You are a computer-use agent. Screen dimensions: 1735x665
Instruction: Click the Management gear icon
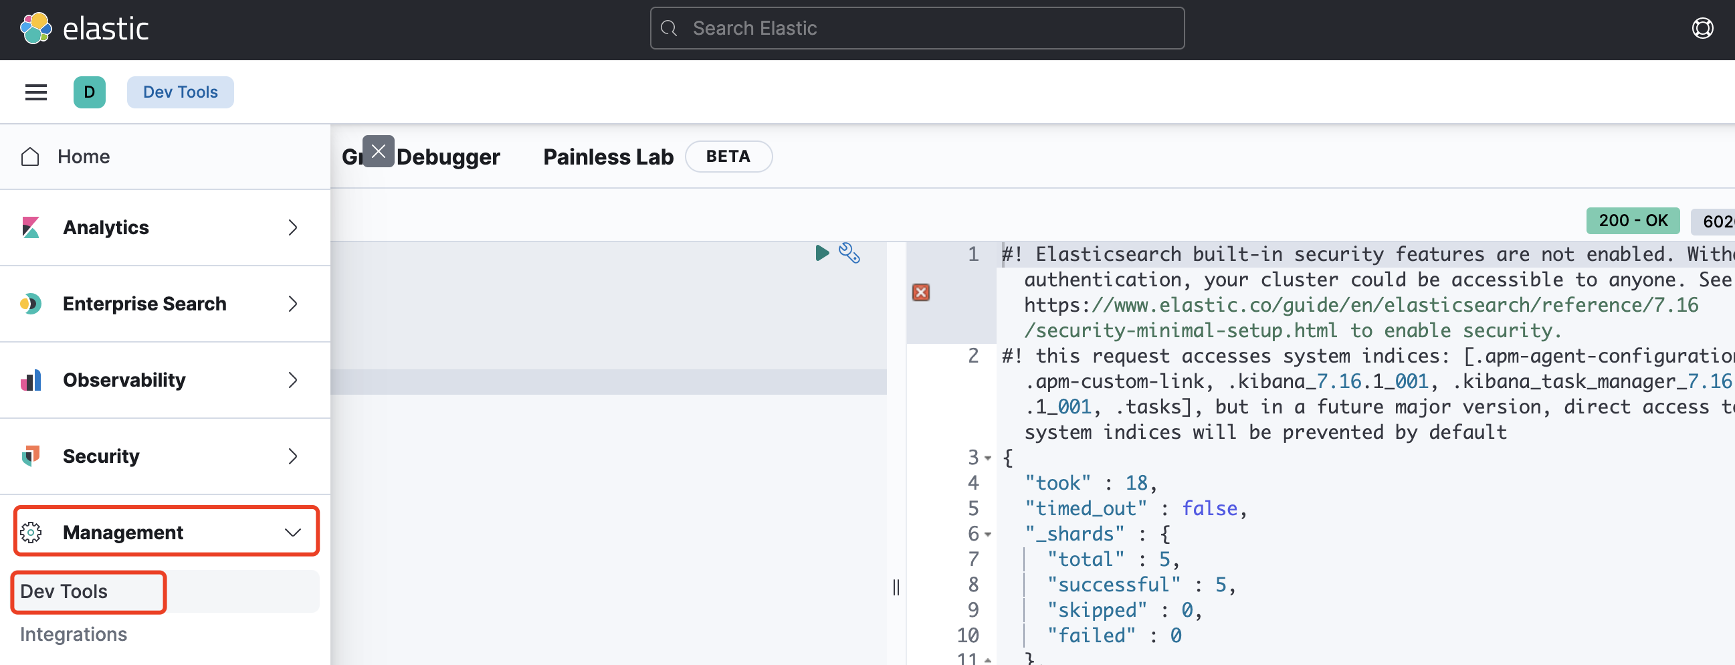tap(30, 533)
